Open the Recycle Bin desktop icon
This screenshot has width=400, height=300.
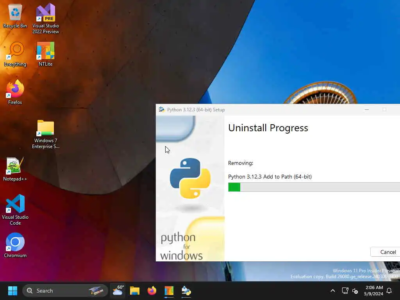click(15, 16)
